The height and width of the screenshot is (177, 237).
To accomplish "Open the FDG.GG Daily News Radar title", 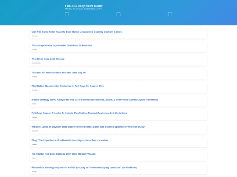I will click(x=84, y=6).
